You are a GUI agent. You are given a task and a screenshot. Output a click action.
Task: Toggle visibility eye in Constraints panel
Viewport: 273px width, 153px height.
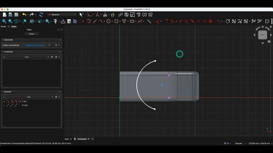[x=52, y=57]
